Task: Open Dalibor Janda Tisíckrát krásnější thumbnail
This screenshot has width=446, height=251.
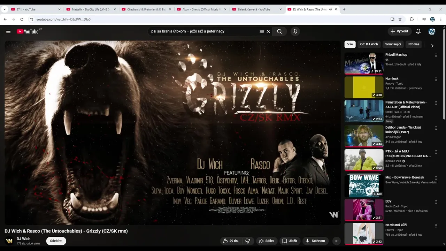Action: [x=364, y=136]
